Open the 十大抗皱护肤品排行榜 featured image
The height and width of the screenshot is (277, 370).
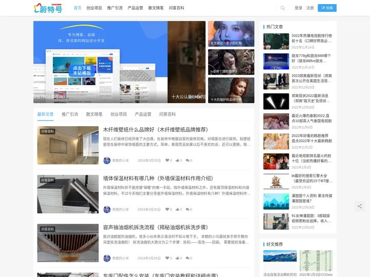[x=231, y=90]
